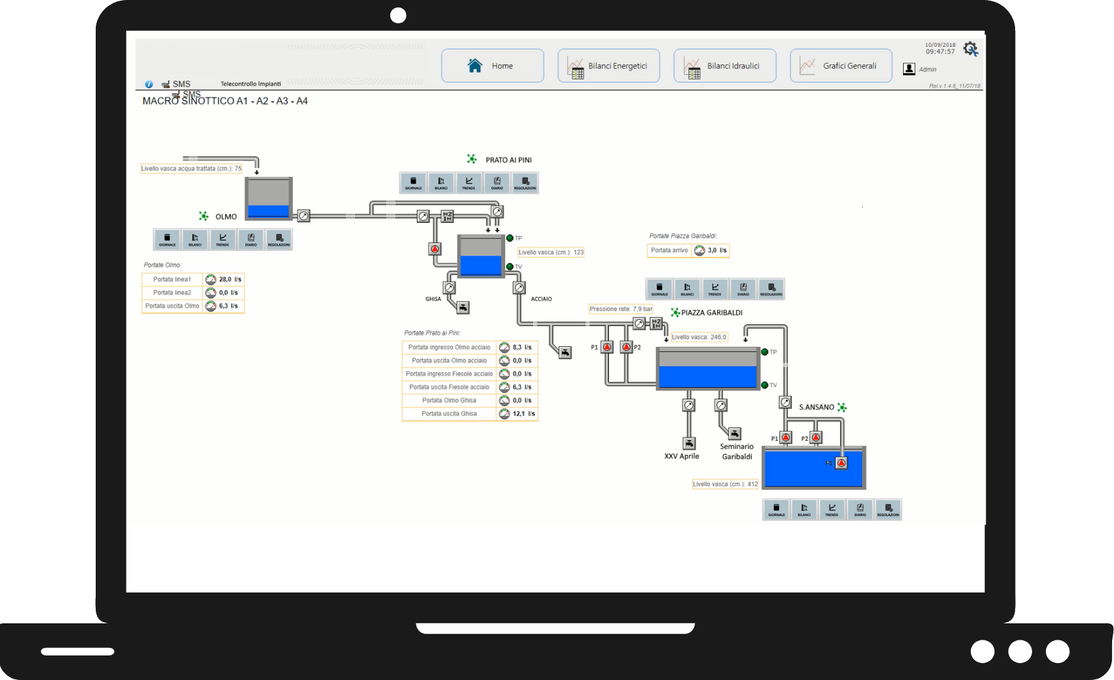The width and height of the screenshot is (1114, 680).
Task: Click Prato ai Pini TV indicator
Action: 510,267
